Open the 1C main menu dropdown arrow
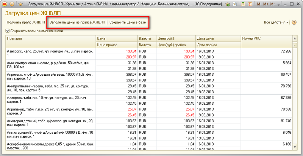 click(12, 4)
